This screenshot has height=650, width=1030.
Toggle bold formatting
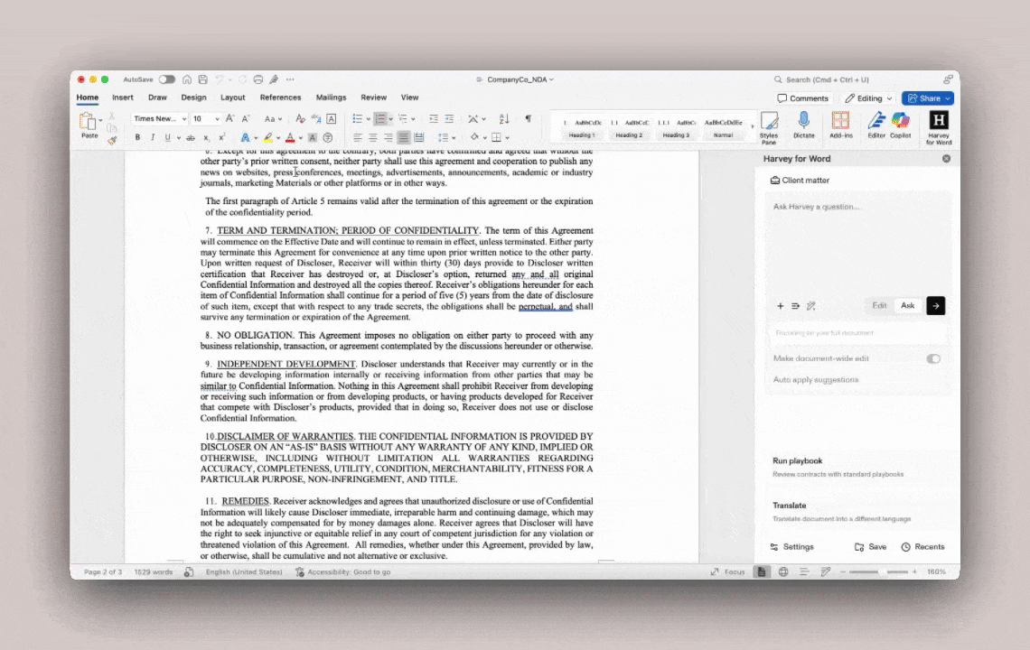[137, 137]
